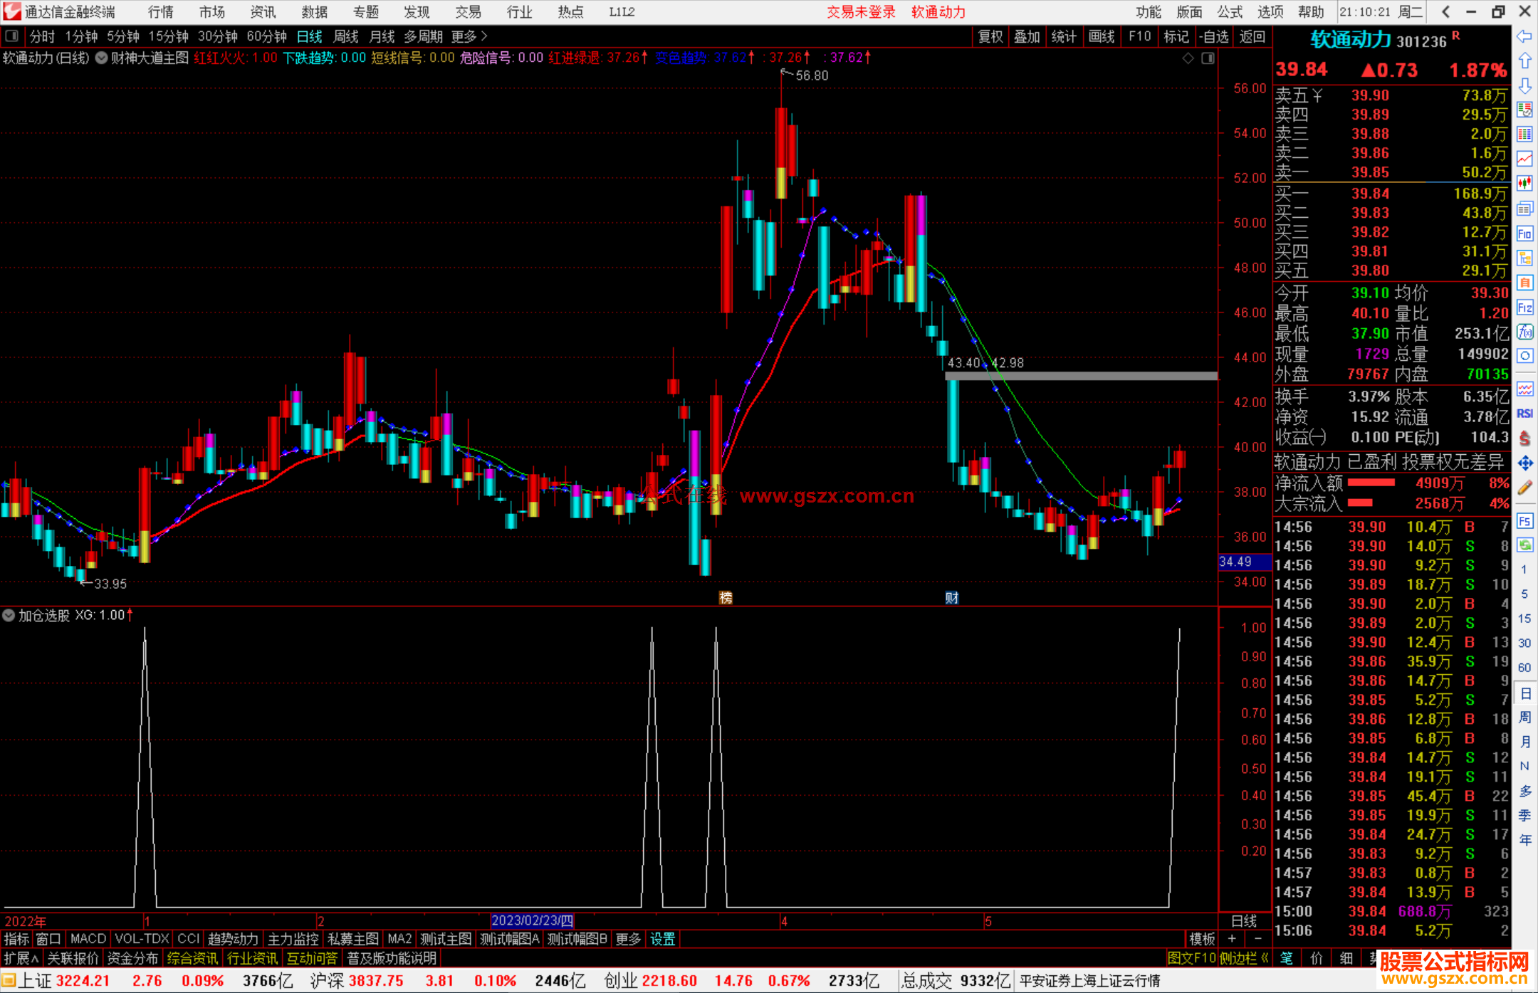The width and height of the screenshot is (1538, 993).
Task: Click the 画线 drawing button
Action: 1101,36
